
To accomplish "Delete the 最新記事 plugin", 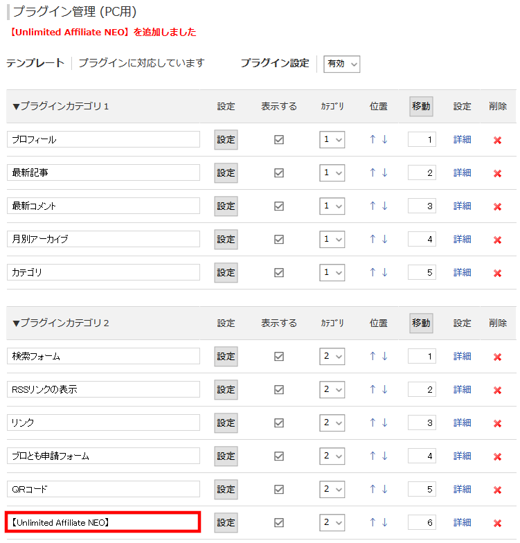I will click(x=497, y=173).
